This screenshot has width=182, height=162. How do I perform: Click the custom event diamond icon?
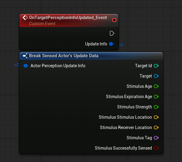coord(25,18)
